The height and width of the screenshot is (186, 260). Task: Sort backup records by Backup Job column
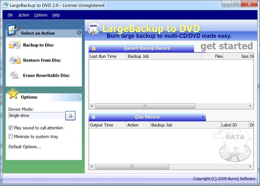164,56
